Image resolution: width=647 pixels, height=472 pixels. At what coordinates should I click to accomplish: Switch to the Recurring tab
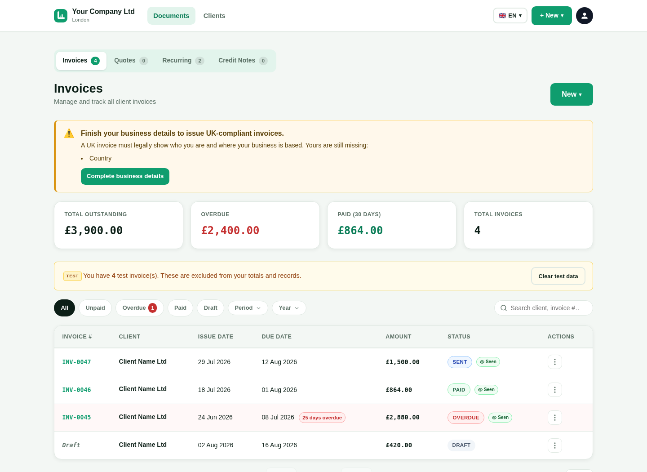[183, 61]
